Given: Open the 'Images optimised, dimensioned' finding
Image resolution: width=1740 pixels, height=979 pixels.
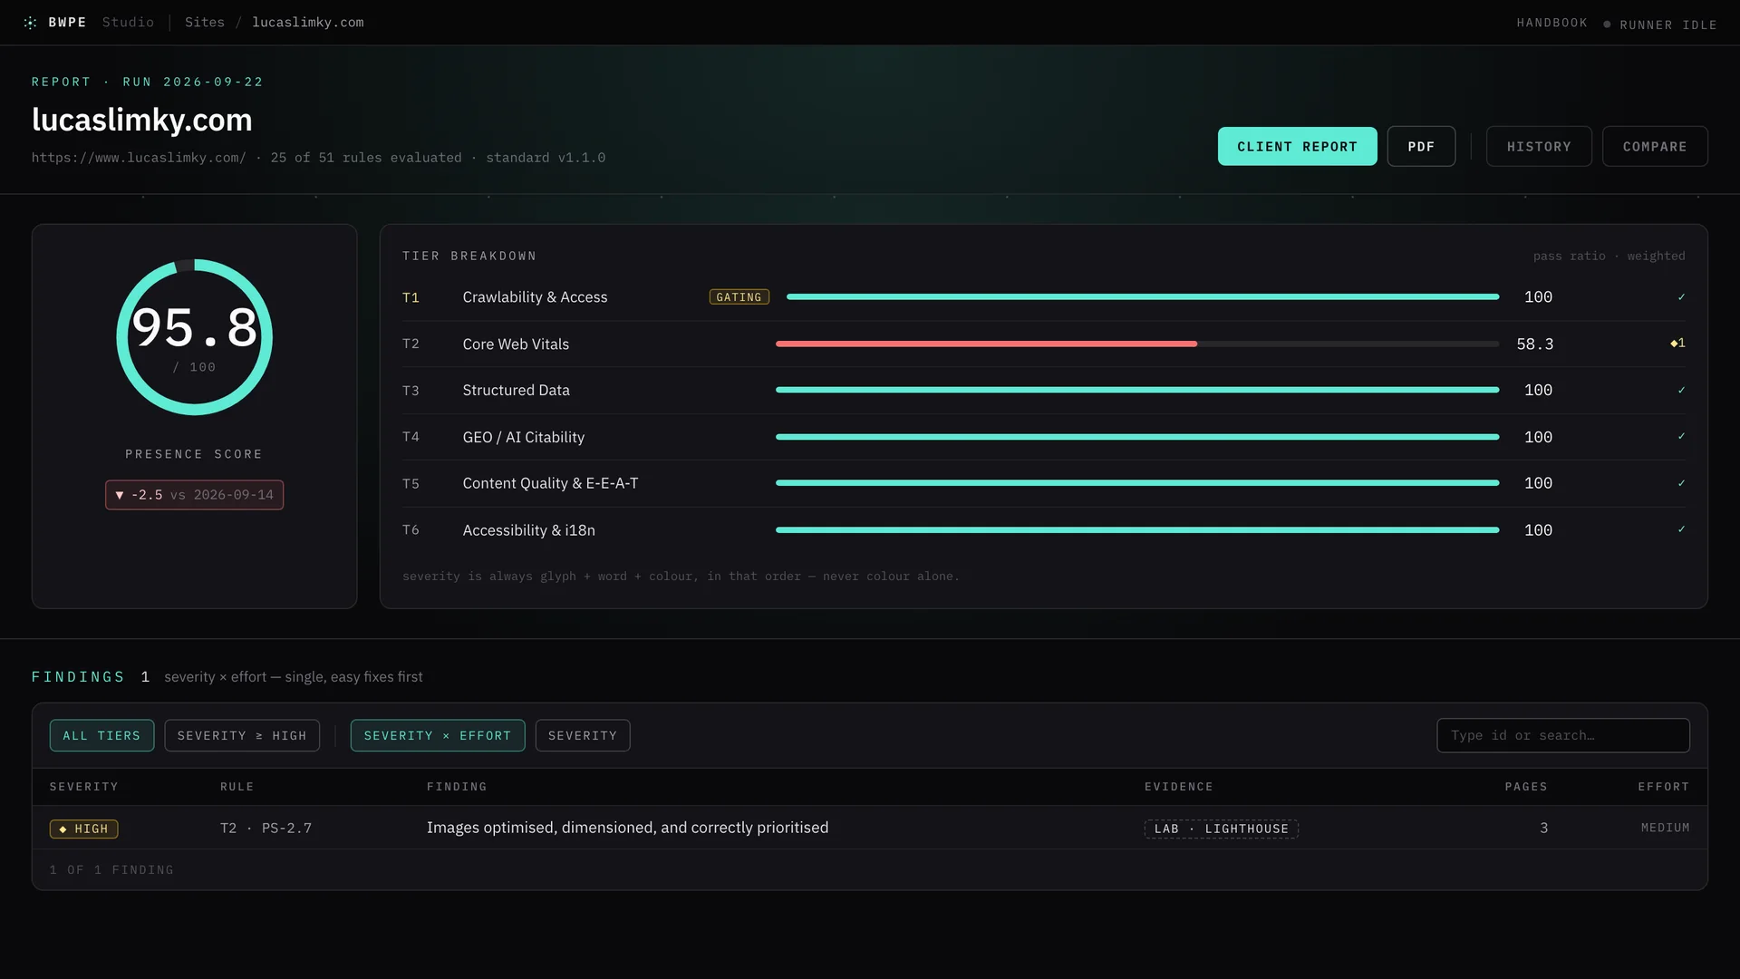Looking at the screenshot, I should 627,828.
